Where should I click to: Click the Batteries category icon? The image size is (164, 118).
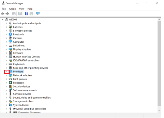click(x=11, y=27)
